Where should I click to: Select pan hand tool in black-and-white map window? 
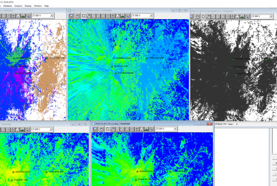pos(197,17)
